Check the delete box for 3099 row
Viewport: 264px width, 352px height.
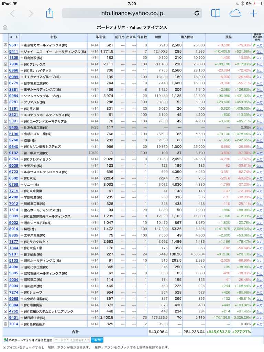click(5, 216)
